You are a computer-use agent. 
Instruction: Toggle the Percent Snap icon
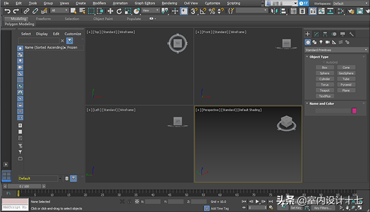(212, 11)
